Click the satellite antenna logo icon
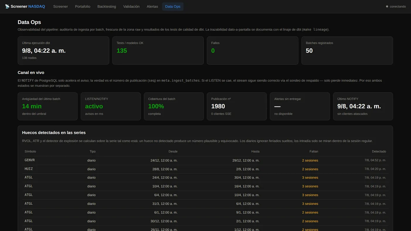411x231 pixels. click(x=7, y=6)
